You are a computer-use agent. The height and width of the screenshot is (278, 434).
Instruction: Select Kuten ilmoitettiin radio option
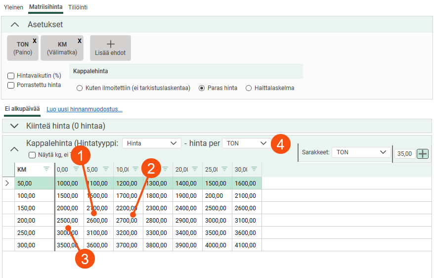coord(80,88)
